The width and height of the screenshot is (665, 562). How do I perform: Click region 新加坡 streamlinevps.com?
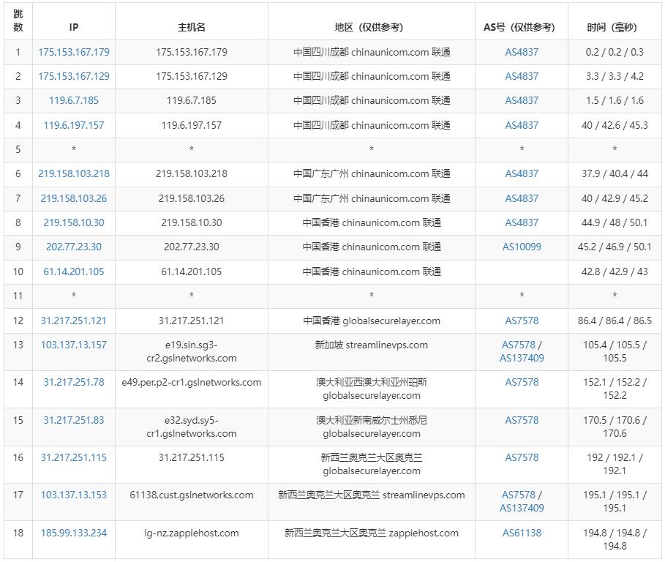click(371, 345)
